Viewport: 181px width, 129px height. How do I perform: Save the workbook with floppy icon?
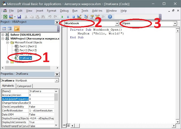(x=19, y=17)
